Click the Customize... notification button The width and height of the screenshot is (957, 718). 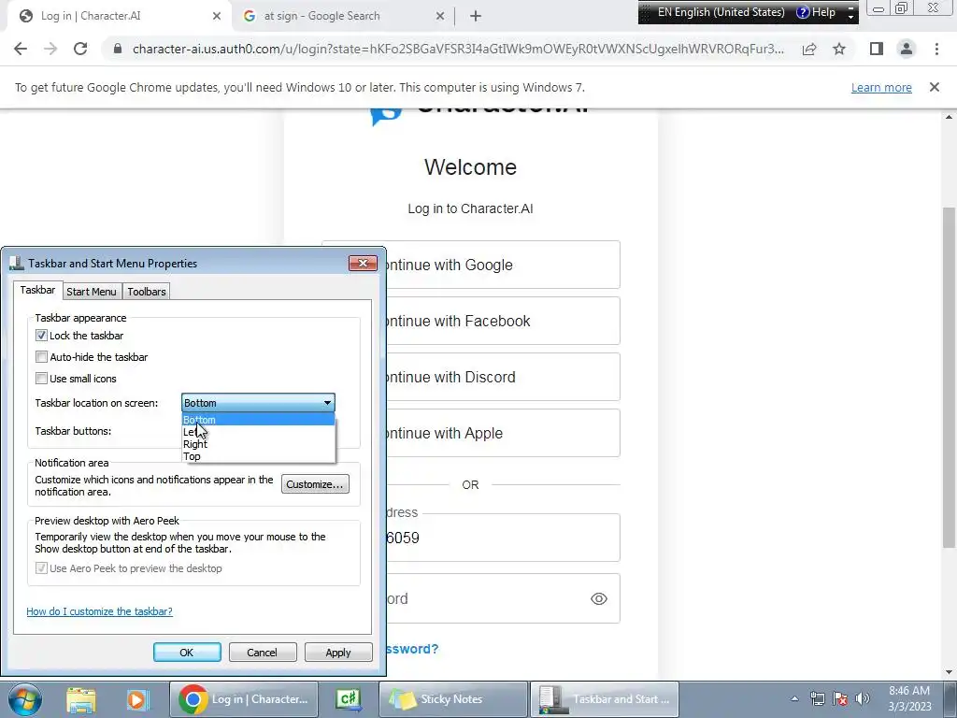315,484
